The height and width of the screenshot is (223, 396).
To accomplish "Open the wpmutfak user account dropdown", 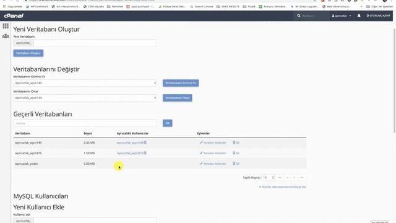I will click(342, 15).
